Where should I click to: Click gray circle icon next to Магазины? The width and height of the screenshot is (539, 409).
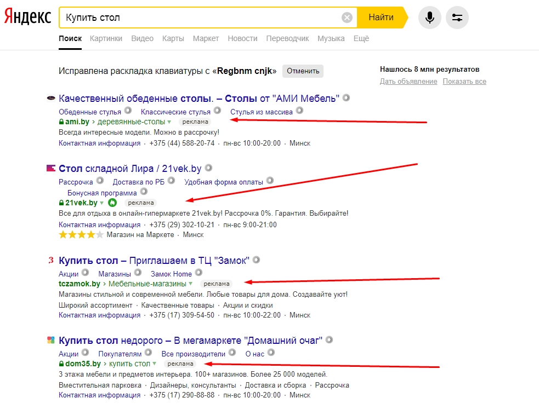(x=138, y=273)
